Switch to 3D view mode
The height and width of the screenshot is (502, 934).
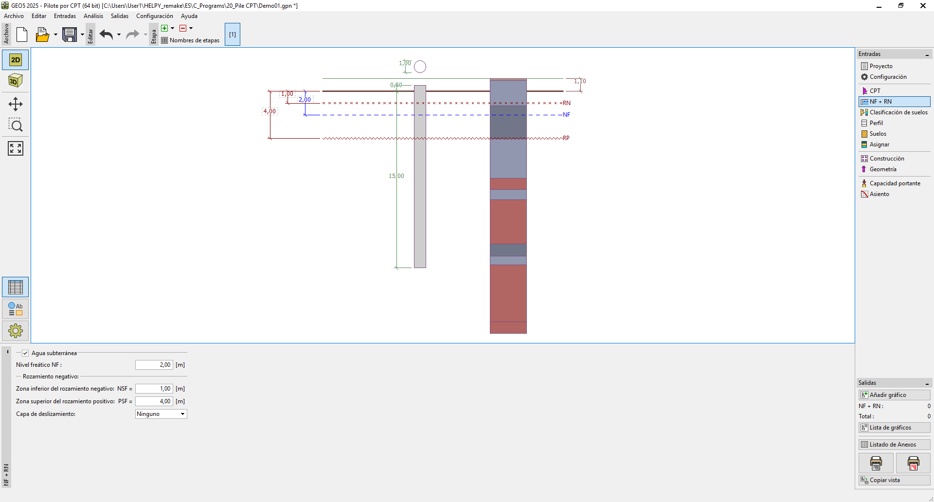click(x=16, y=81)
